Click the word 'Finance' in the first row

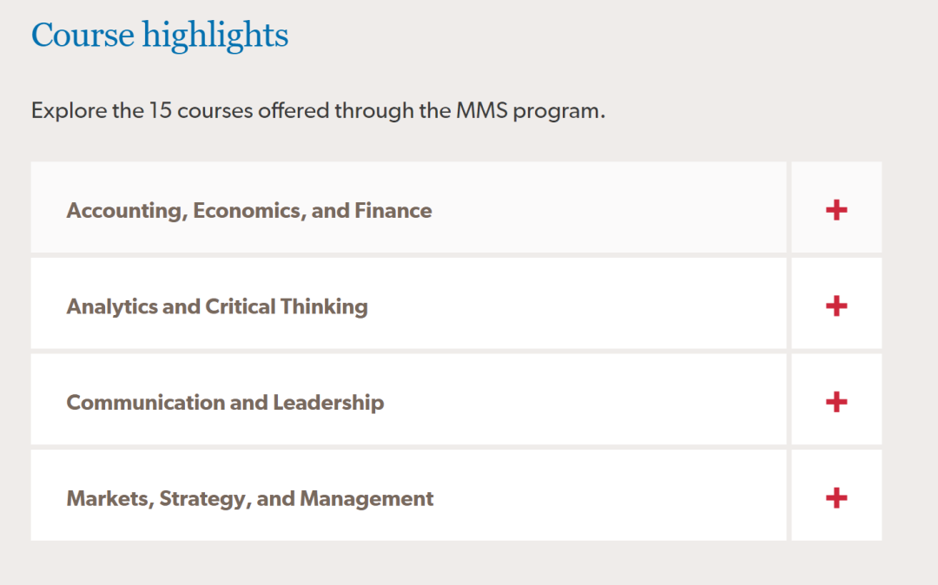tap(393, 211)
